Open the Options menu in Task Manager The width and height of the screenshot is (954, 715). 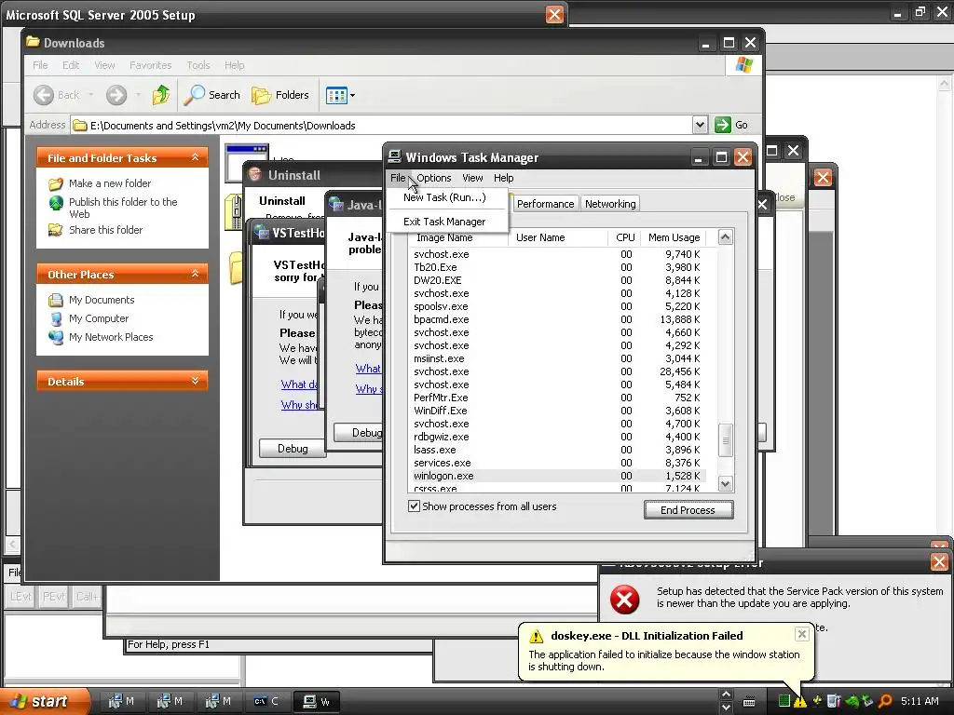(x=434, y=178)
